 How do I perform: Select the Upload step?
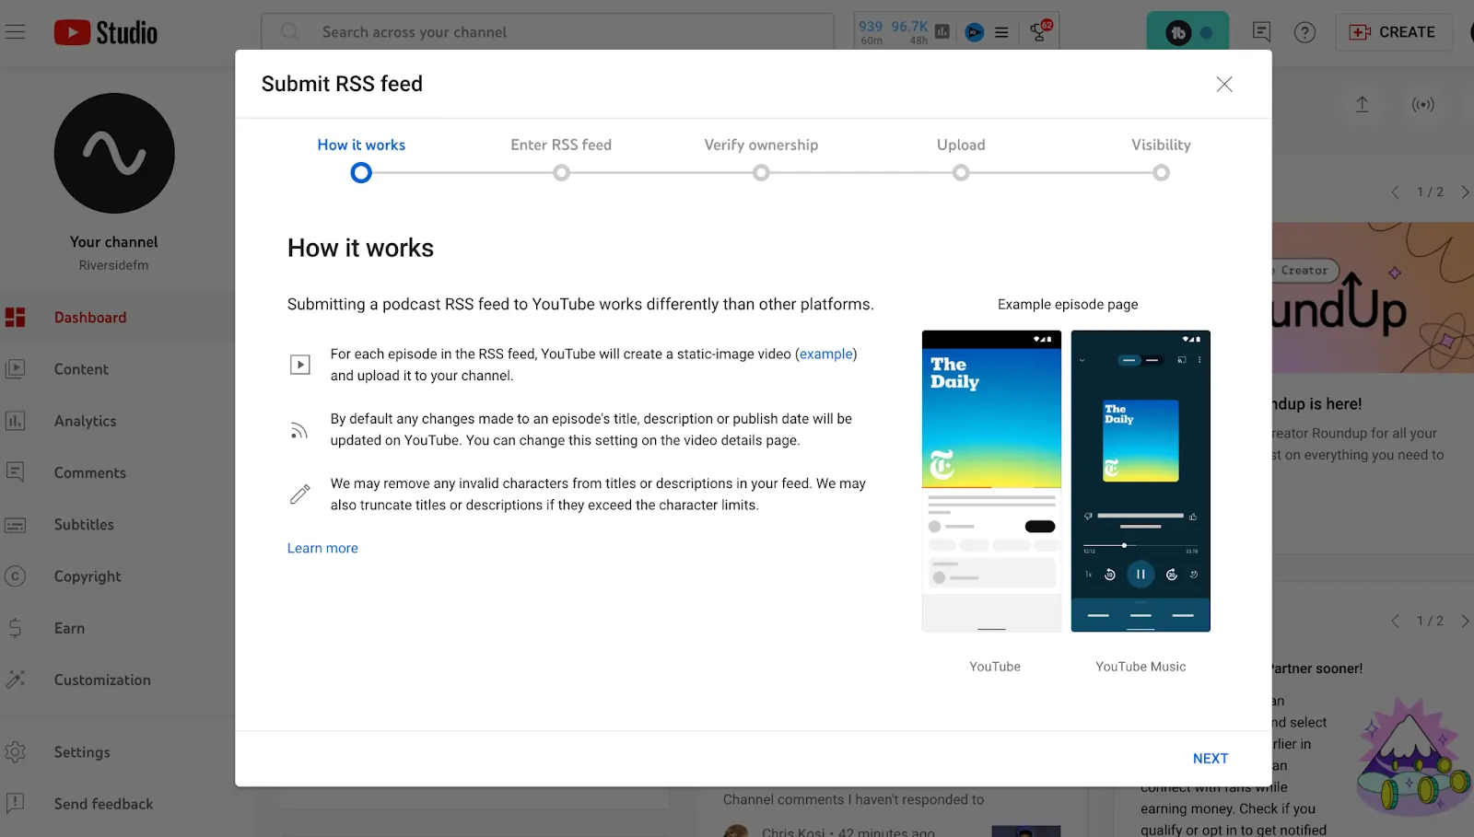pyautogui.click(x=961, y=157)
